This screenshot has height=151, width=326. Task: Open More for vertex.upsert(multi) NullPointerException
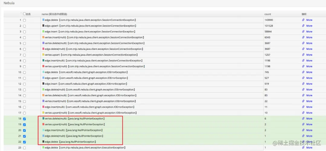tap(309, 124)
